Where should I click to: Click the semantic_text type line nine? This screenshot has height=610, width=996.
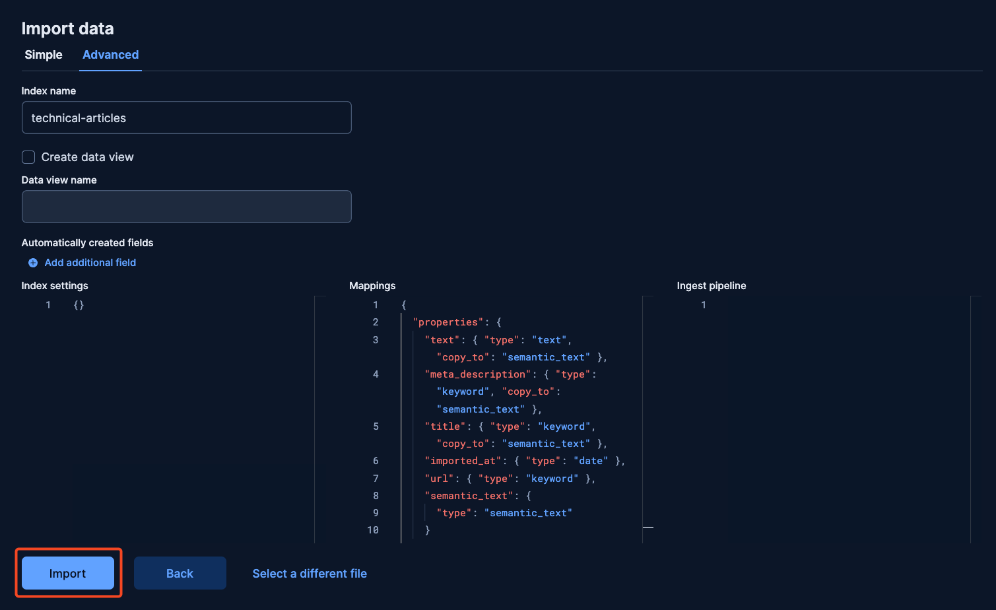504,513
